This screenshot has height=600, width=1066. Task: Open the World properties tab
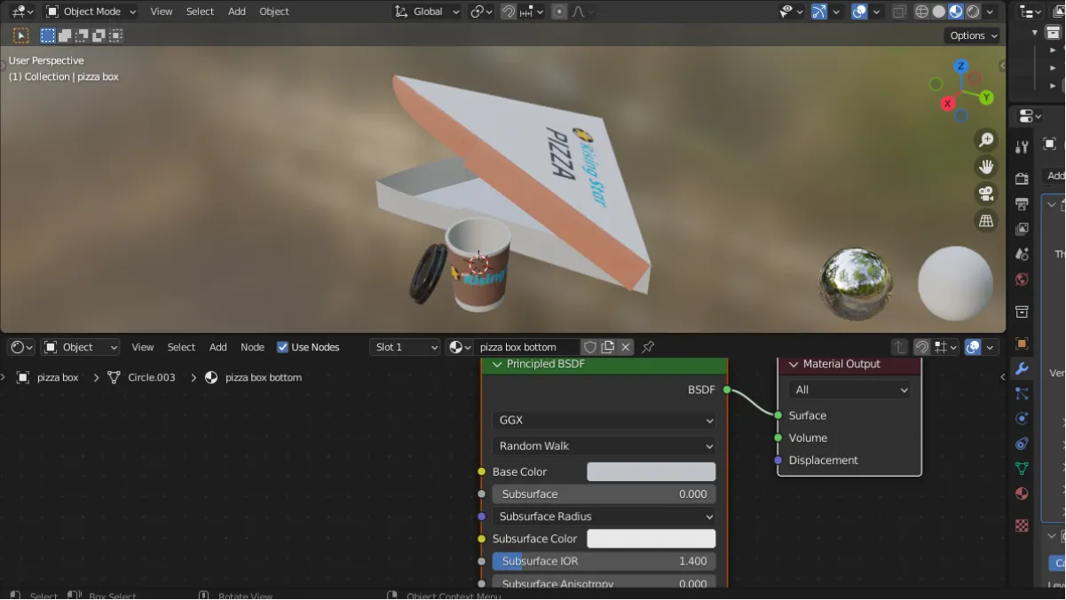tap(1022, 280)
